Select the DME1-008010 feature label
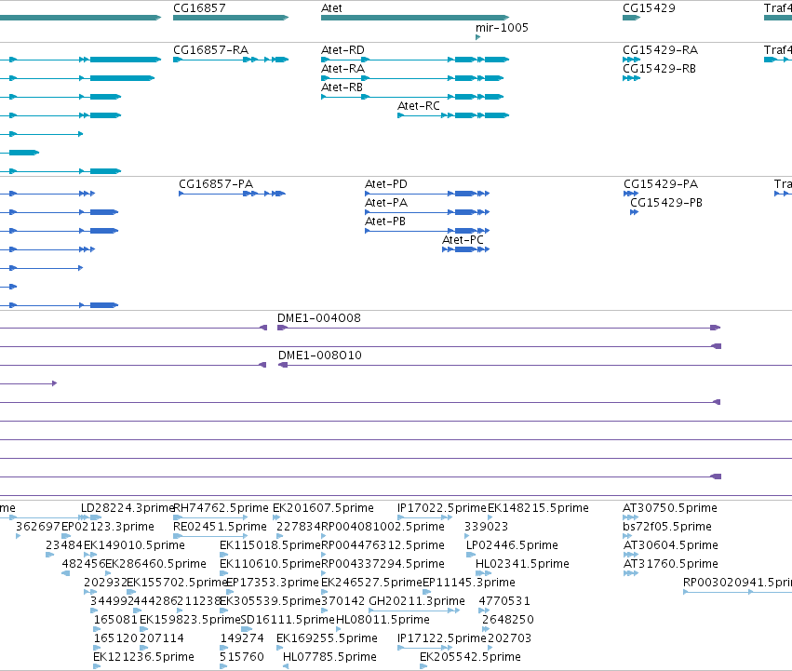792x671 pixels. tap(320, 356)
